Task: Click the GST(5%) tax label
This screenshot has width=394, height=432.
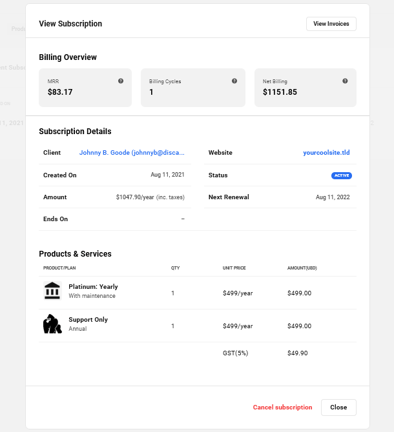Action: pyautogui.click(x=236, y=353)
